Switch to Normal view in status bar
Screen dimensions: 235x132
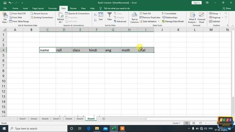pyautogui.click(x=187, y=123)
